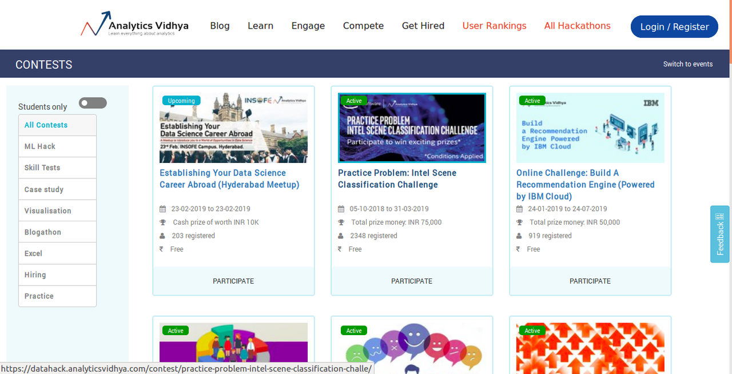Open the Engage menu item
Screen dimensions: 732x374
308,26
